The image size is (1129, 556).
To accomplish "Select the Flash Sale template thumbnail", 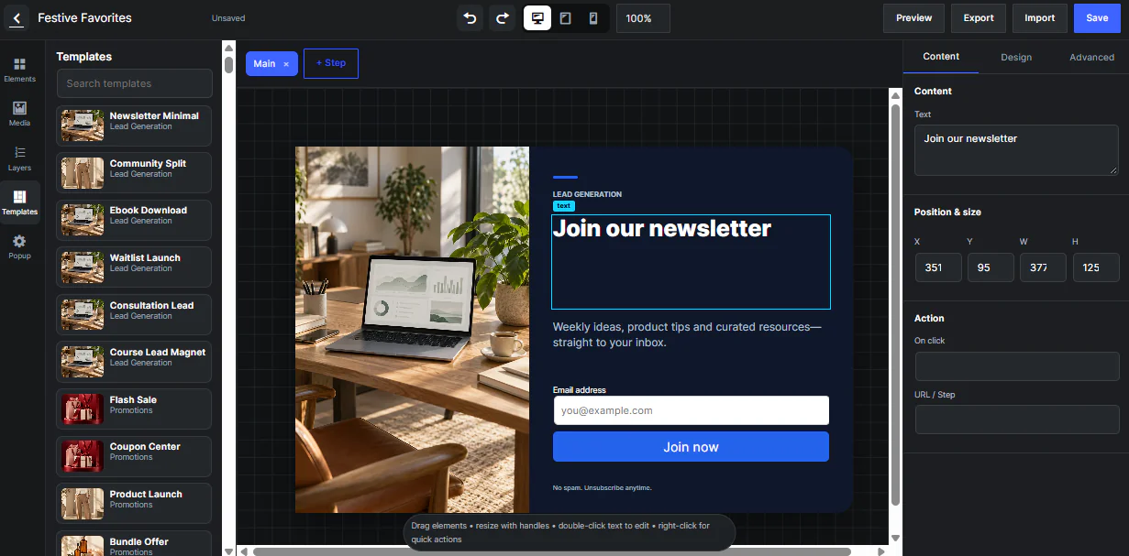I will (83, 409).
